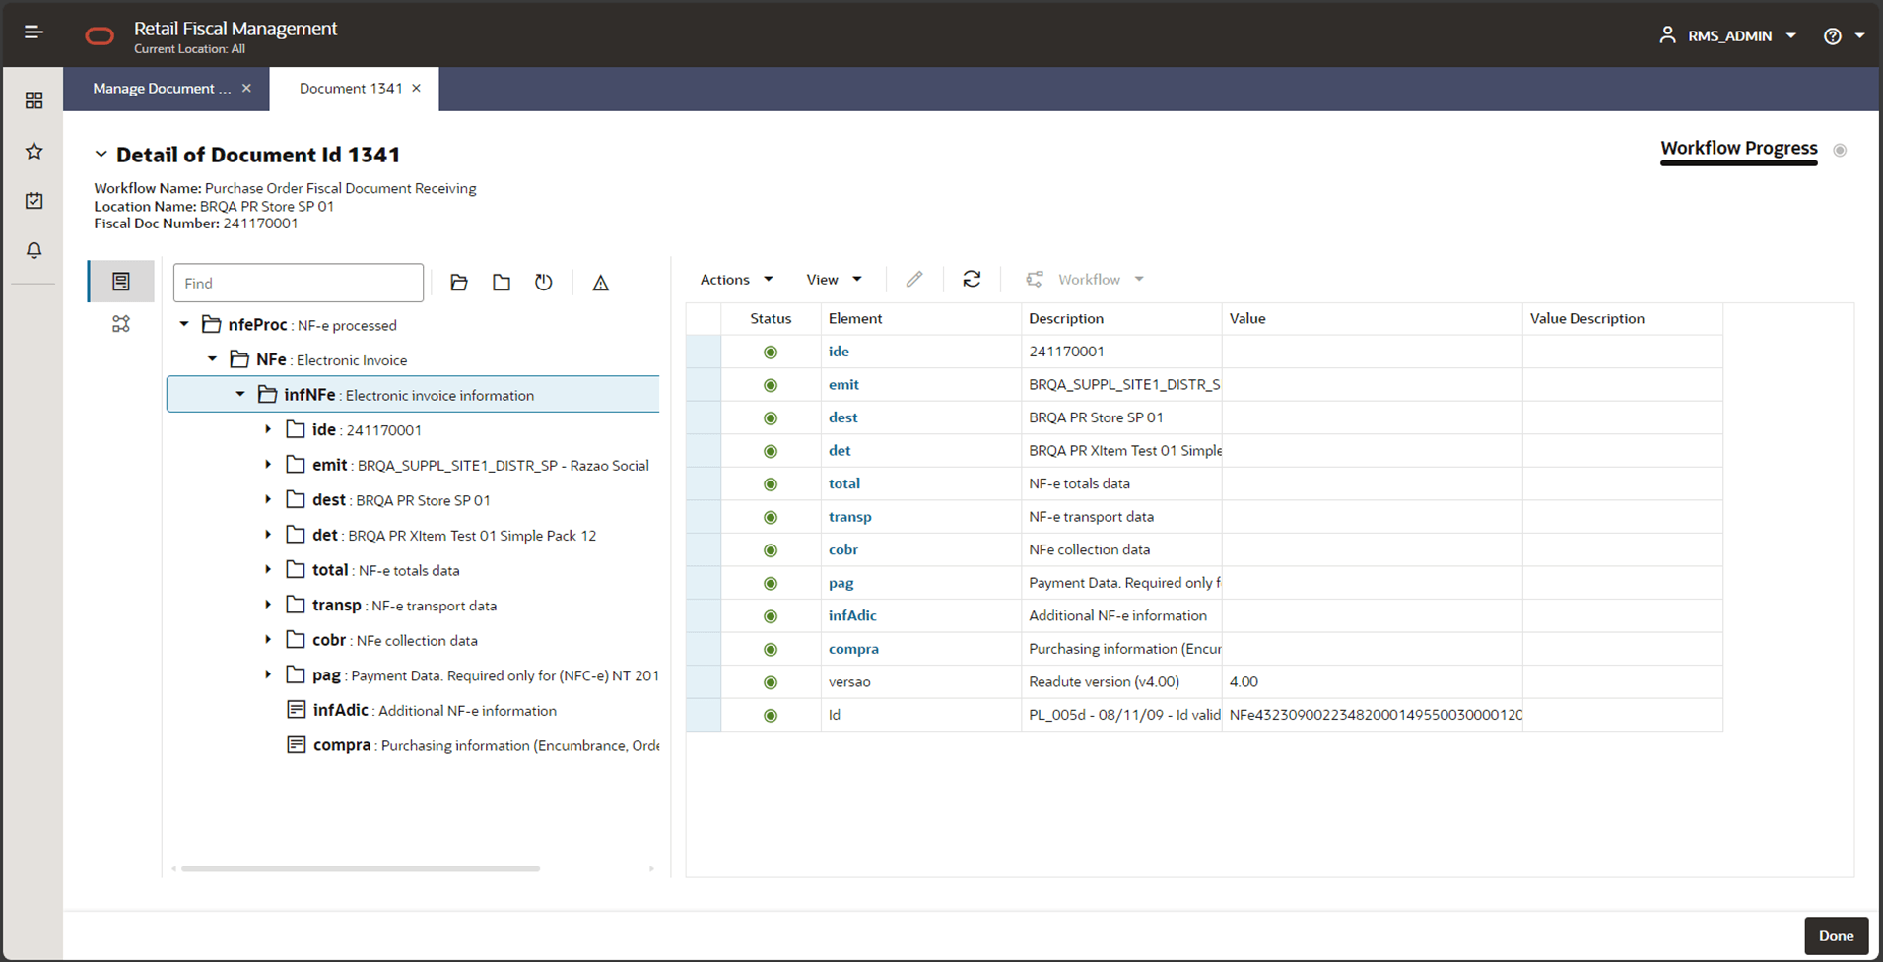The width and height of the screenshot is (1883, 962).
Task: Click the Oracle logo icon
Action: coord(100,36)
